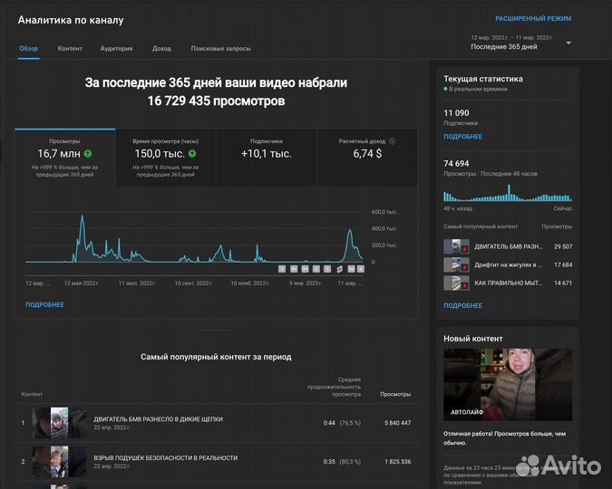This screenshot has height=489, width=612.
Task: Click the 17 684 views value
Action: (x=563, y=264)
